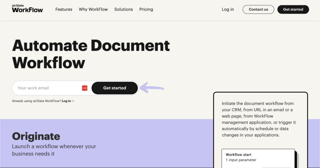Click the Contact us button
This screenshot has width=320, height=168.
click(x=258, y=9)
